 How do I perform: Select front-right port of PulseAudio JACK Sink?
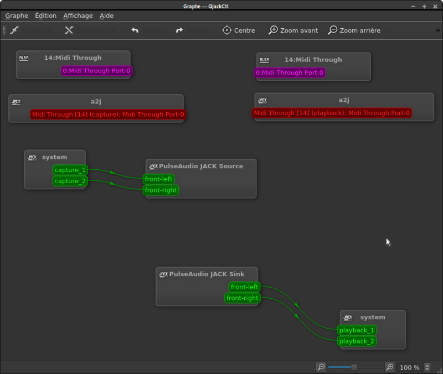tap(243, 298)
